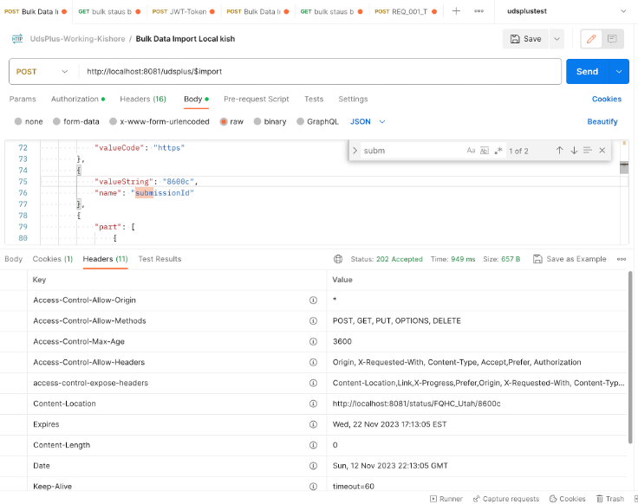The width and height of the screenshot is (638, 504).
Task: Open request Headers (16) tab
Action: coord(143,100)
